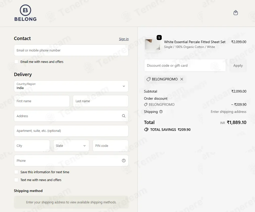
Task: Click the Enter shipping address text
Action: (x=228, y=112)
